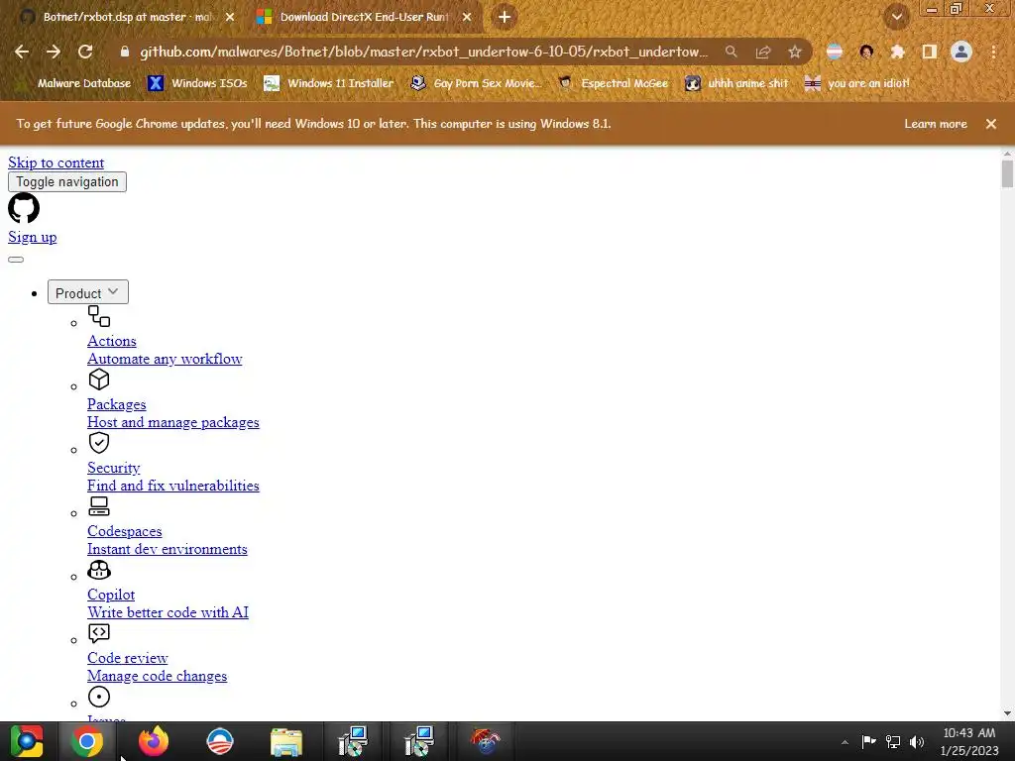Click the address bar search icon
The image size is (1015, 761).
[731, 52]
